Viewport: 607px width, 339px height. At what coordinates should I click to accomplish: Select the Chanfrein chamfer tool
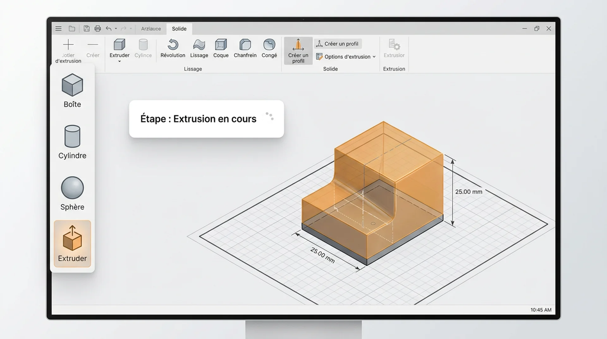[245, 48]
